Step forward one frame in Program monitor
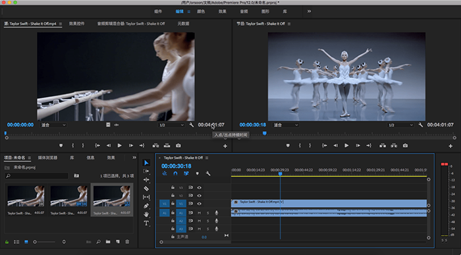This screenshot has width=461, height=255. point(358,146)
